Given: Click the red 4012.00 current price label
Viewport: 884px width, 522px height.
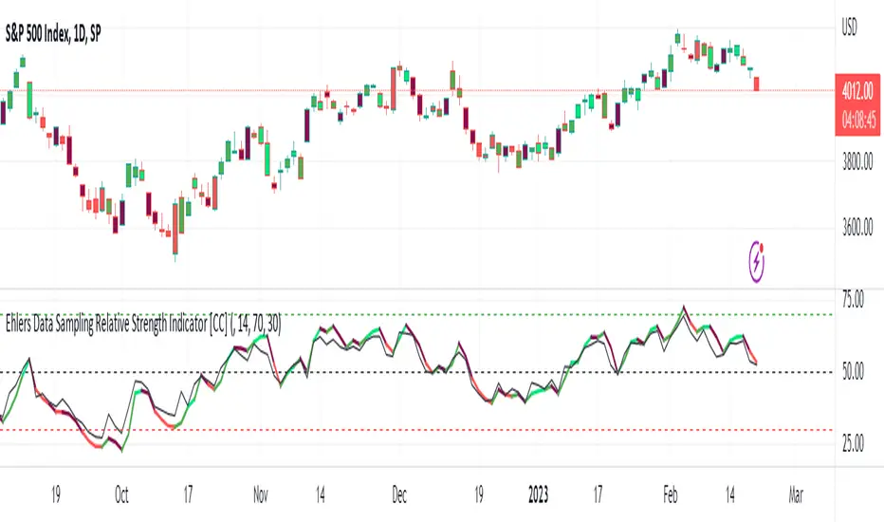Looking at the screenshot, I should [857, 91].
